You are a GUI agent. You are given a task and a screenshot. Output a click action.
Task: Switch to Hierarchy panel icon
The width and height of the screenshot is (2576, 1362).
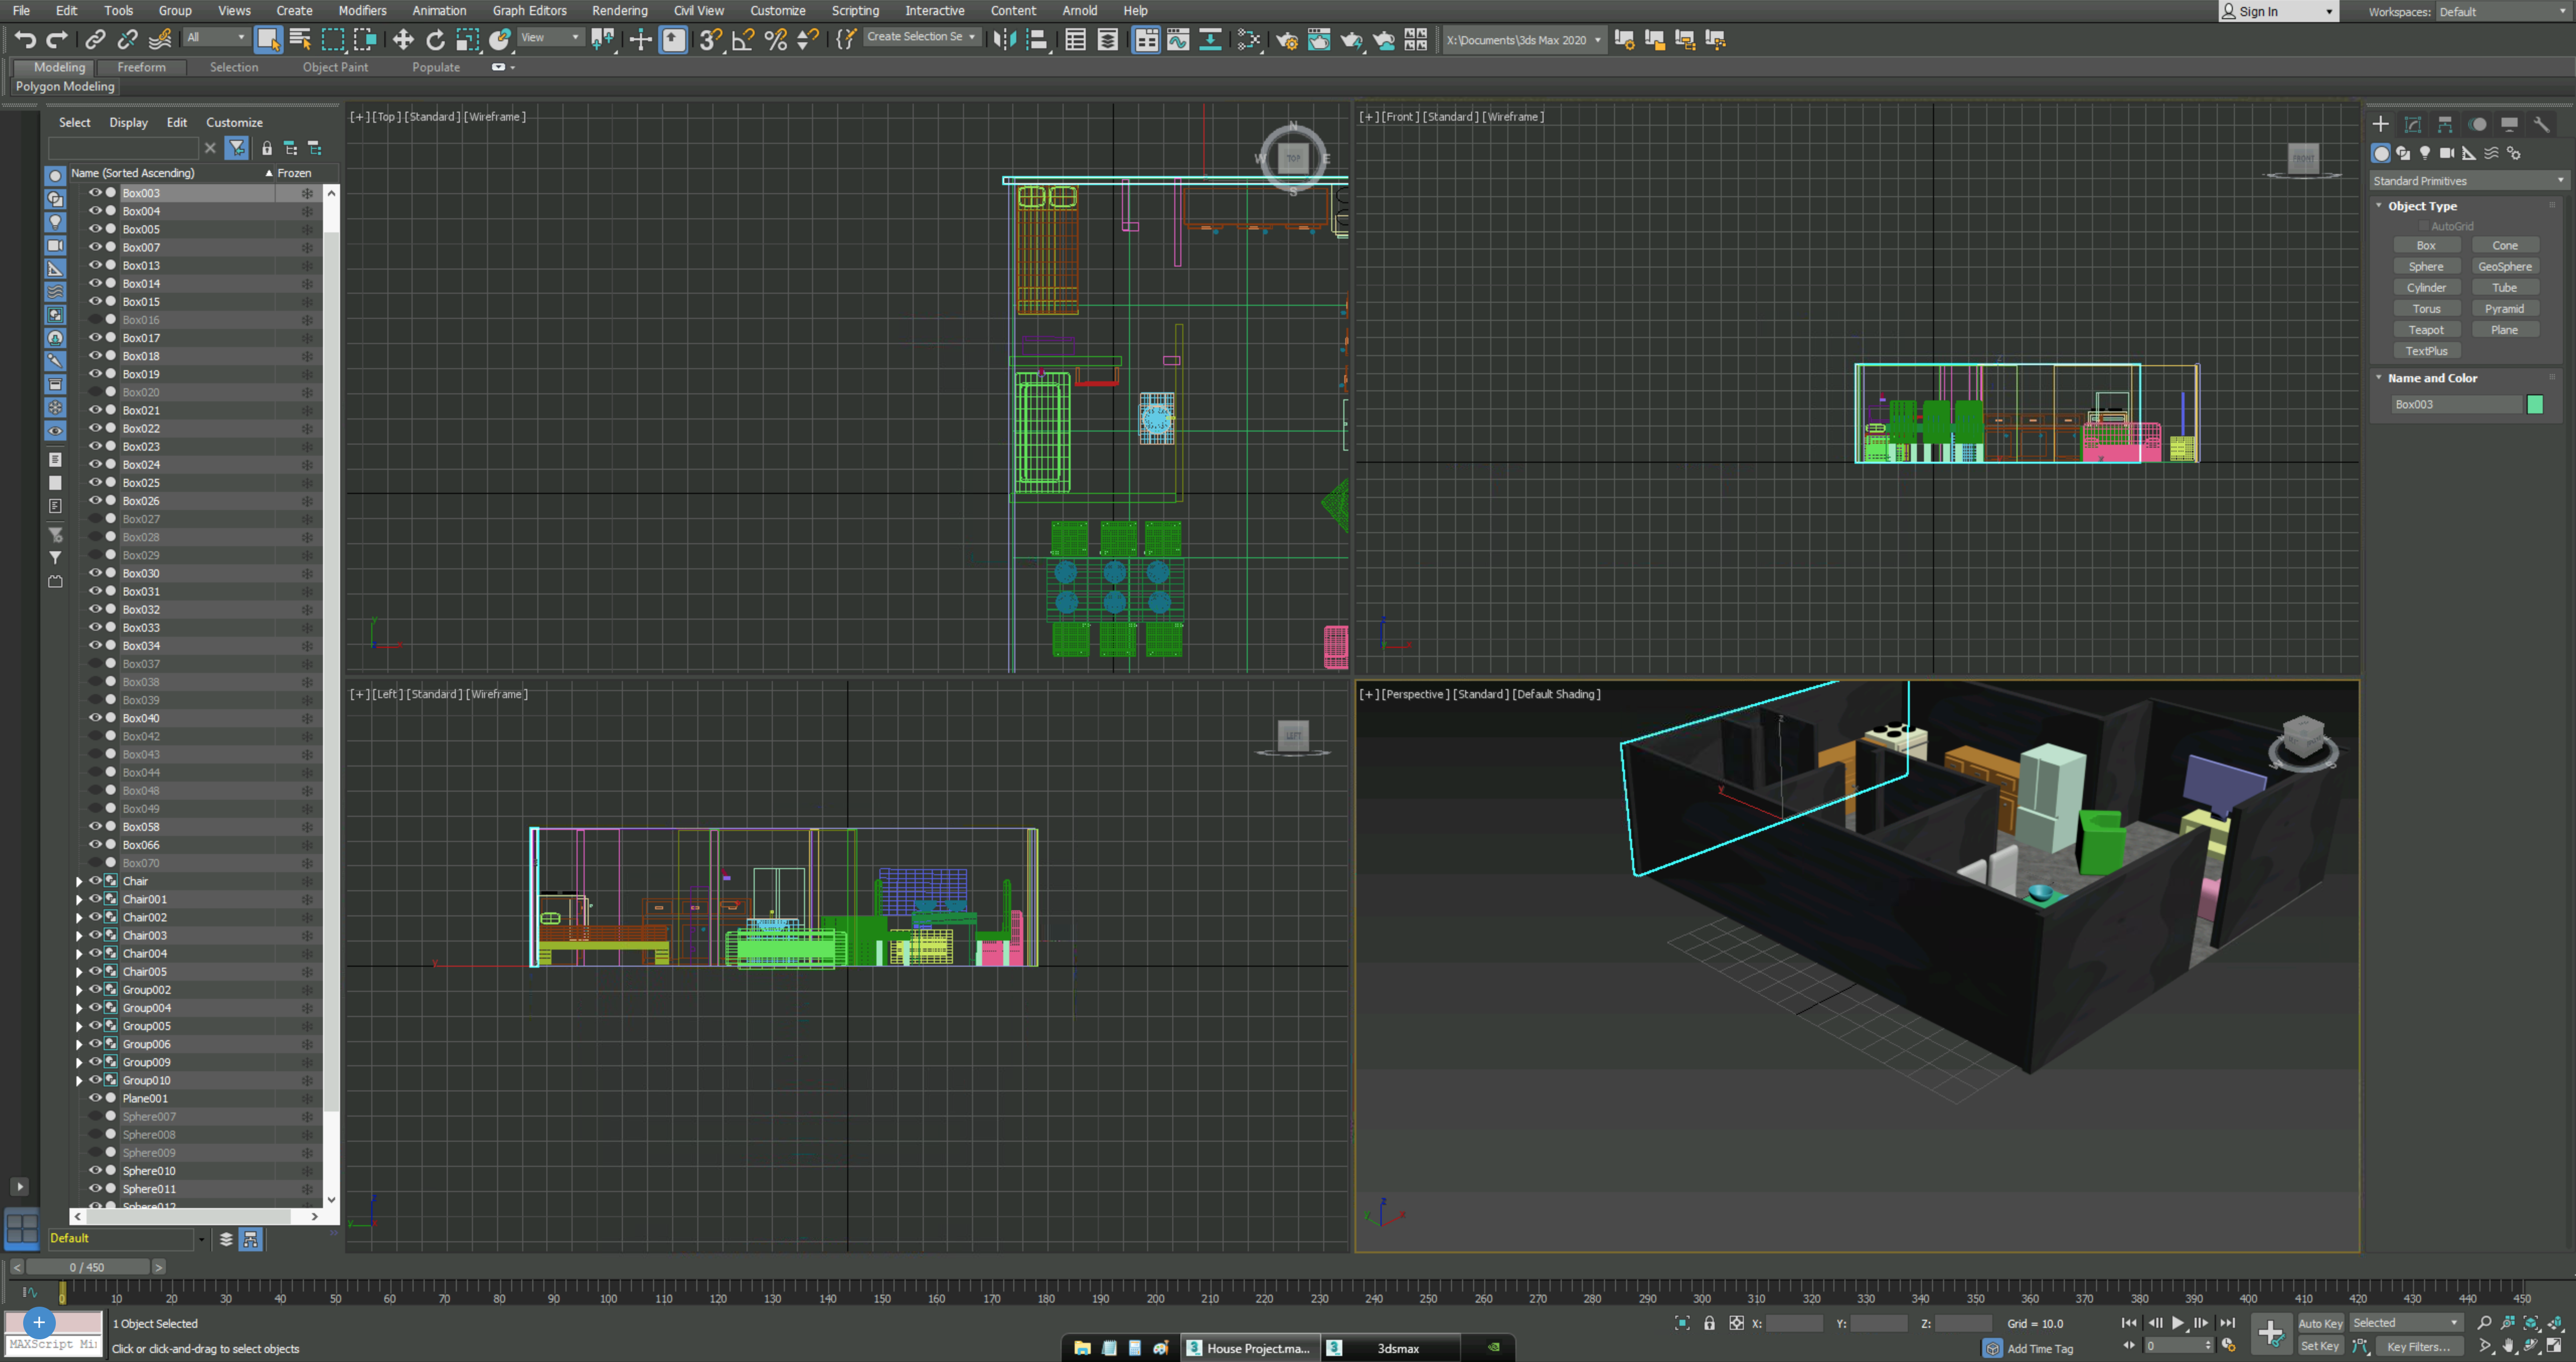pyautogui.click(x=2445, y=124)
